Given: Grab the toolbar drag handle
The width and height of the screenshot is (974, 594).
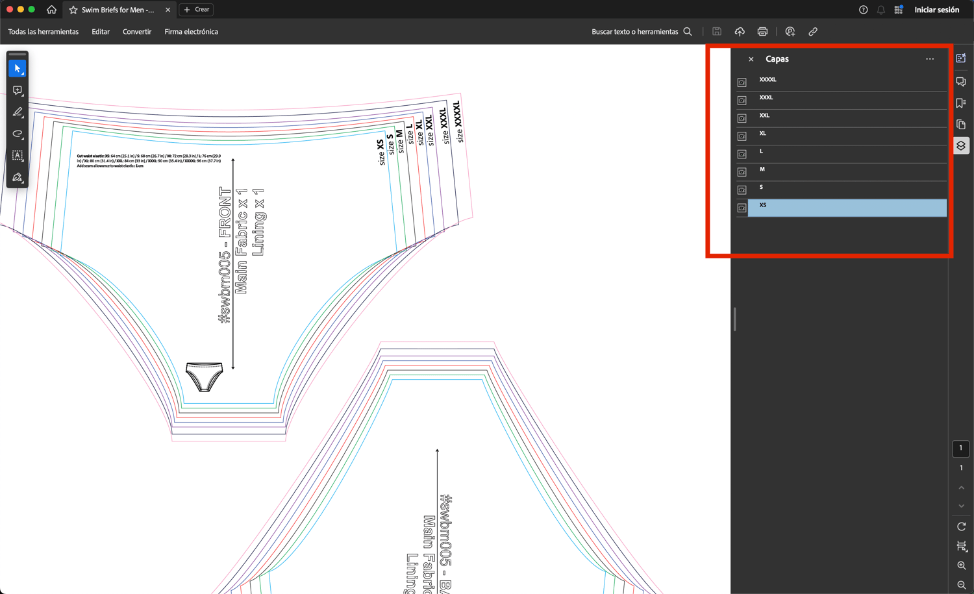Looking at the screenshot, I should tap(18, 55).
